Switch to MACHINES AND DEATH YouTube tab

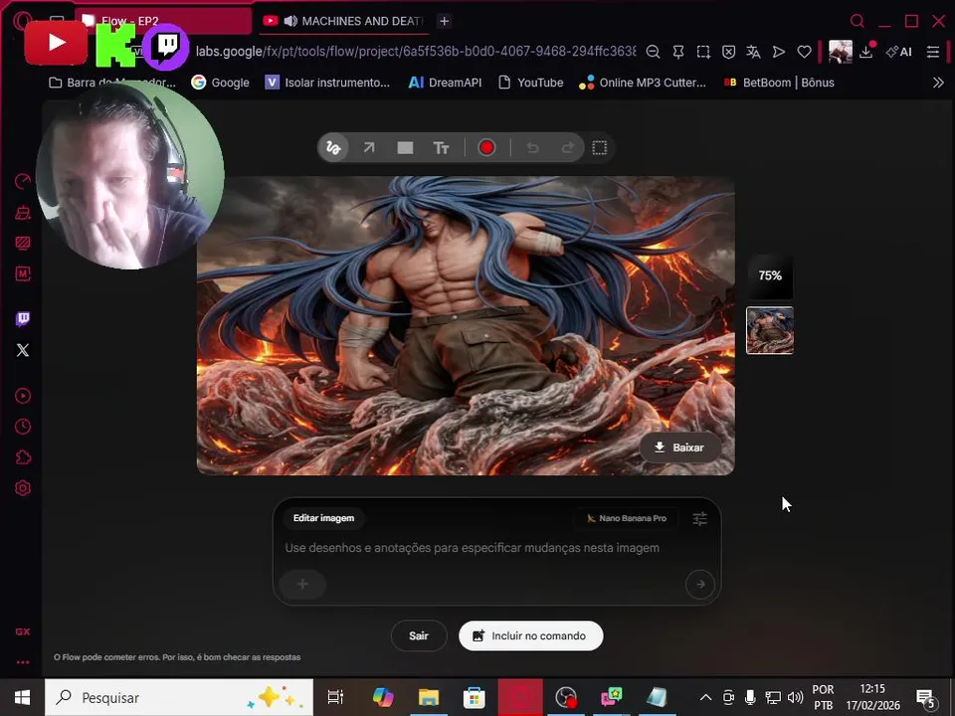tap(343, 21)
